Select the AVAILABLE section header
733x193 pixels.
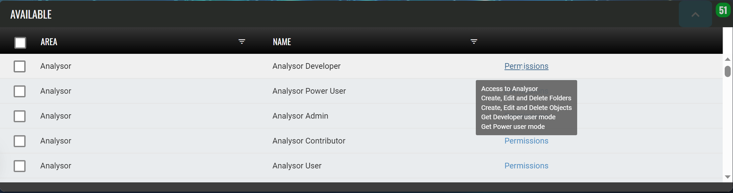coord(31,14)
